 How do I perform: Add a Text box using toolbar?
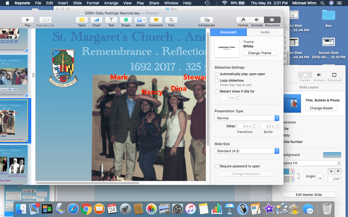click(x=111, y=20)
